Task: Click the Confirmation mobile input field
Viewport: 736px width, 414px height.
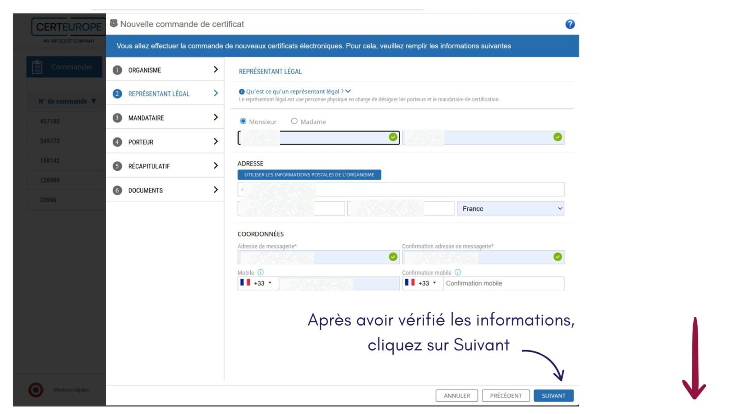Action: coord(503,283)
